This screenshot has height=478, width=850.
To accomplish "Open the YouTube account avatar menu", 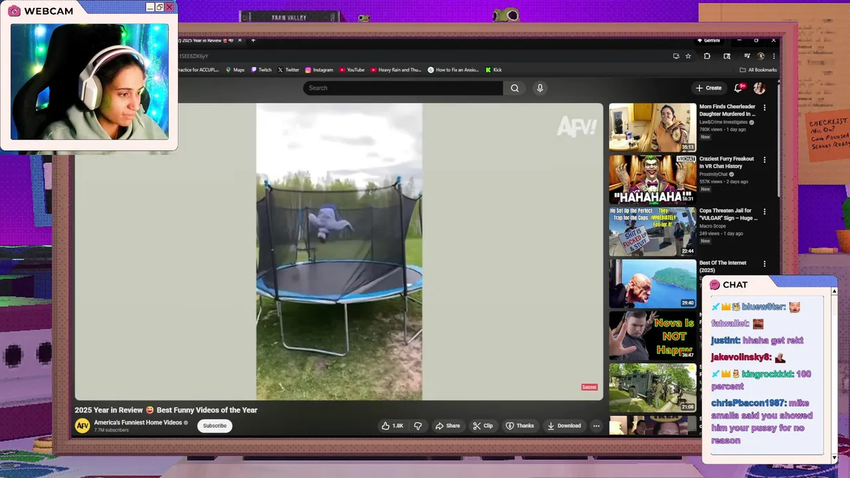I will click(x=760, y=88).
